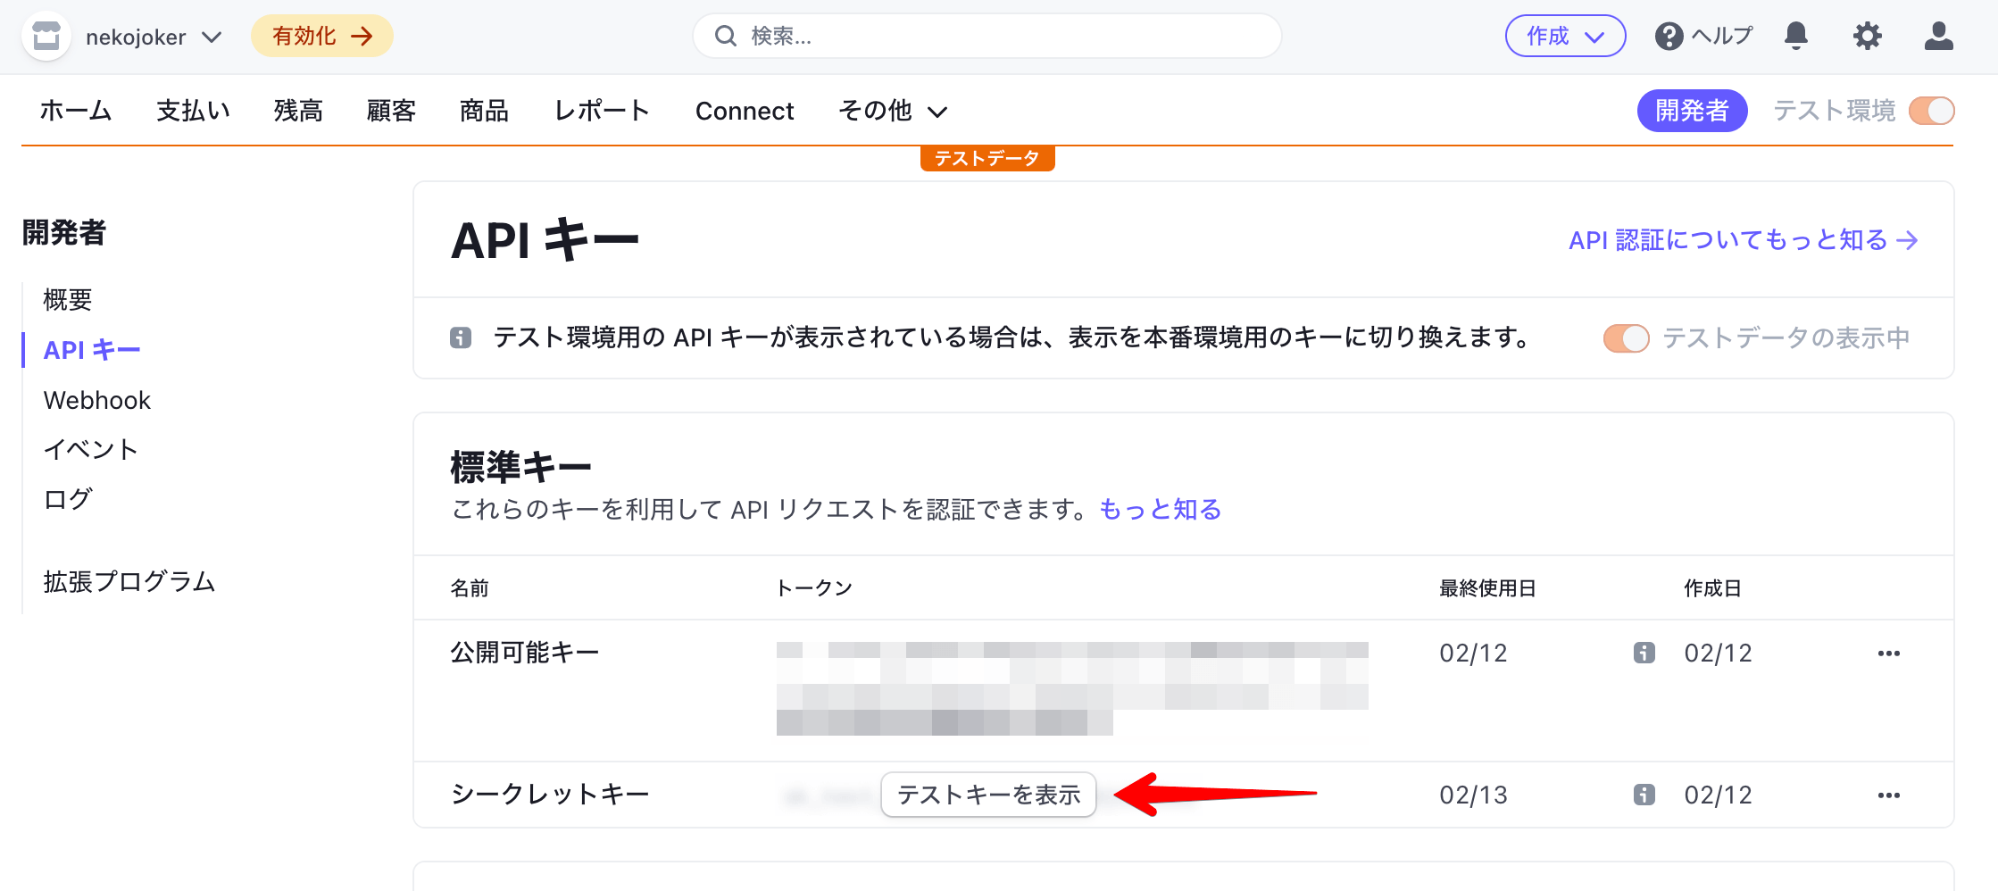The width and height of the screenshot is (1998, 891).
Task: Select 拡張プログラム in developer sidebar
Action: click(x=129, y=582)
